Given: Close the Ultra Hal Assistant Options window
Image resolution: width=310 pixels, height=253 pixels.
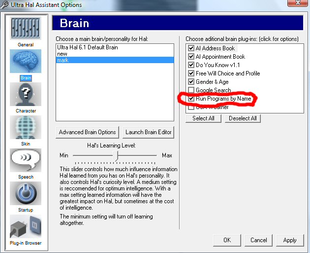Looking at the screenshot, I should pos(297,2).
